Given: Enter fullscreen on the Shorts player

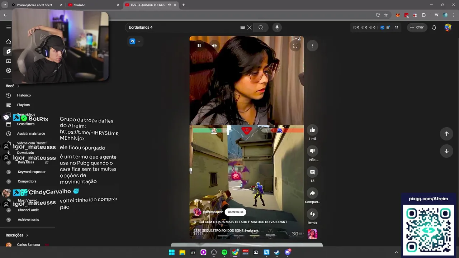Looking at the screenshot, I should pyautogui.click(x=295, y=46).
